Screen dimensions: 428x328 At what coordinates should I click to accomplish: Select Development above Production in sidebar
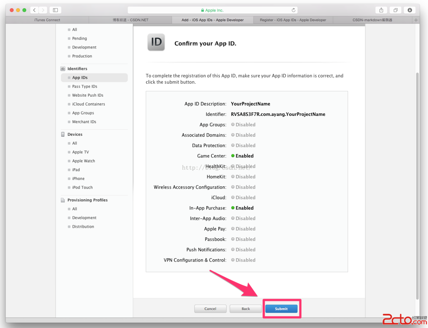coord(84,47)
